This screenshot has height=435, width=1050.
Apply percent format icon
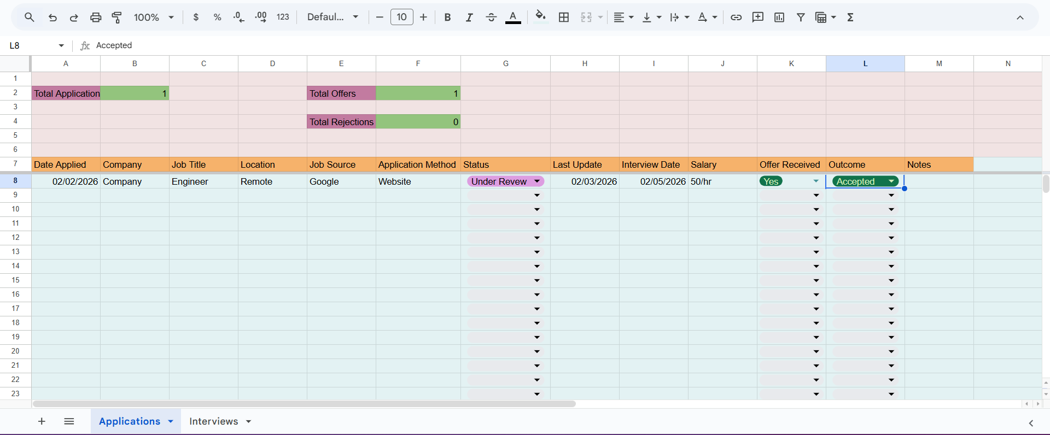(x=217, y=17)
